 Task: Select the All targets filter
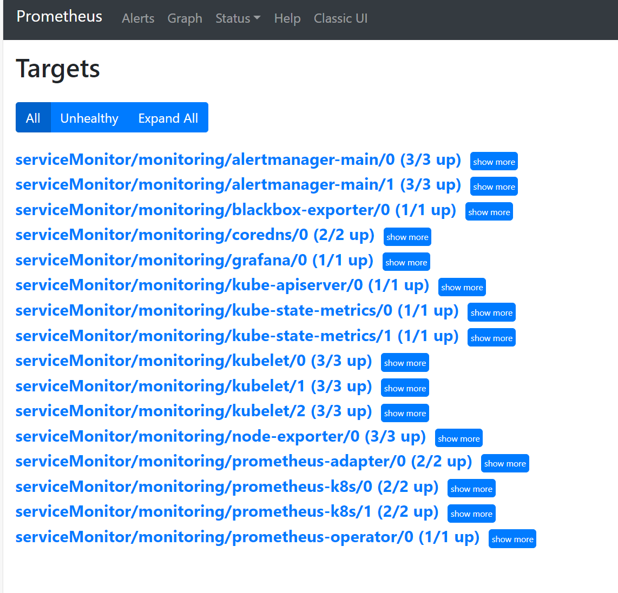coord(33,118)
